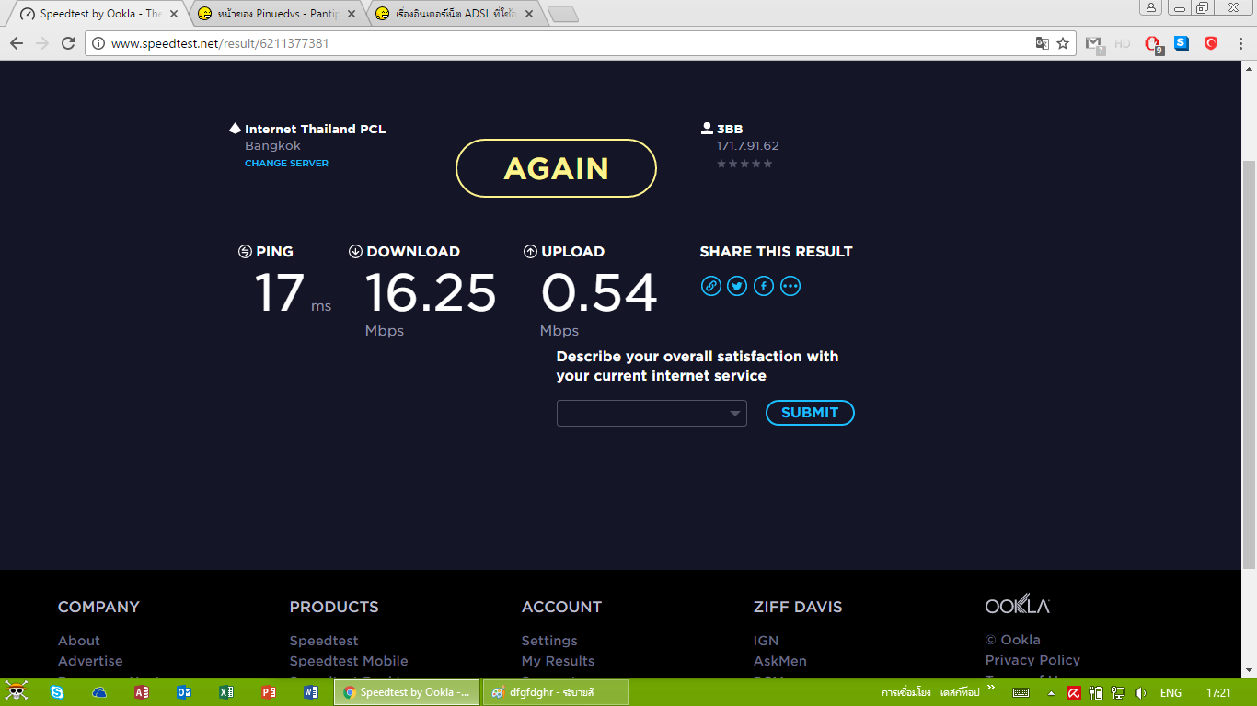Open the clock showing 17:21
The height and width of the screenshot is (706, 1257).
(x=1218, y=692)
